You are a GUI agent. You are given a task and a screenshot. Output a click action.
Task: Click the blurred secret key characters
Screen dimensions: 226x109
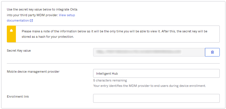pyautogui.click(x=138, y=52)
